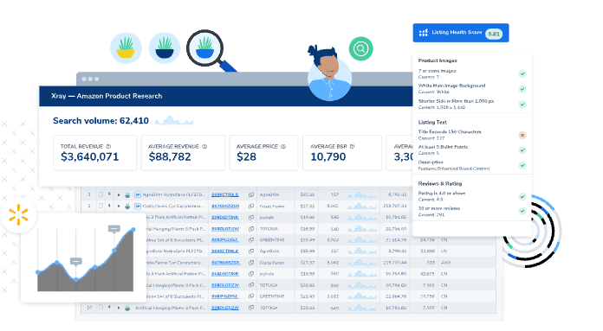Expand row 10 disclosure triangle
The width and height of the screenshot is (603, 331).
coord(119,308)
